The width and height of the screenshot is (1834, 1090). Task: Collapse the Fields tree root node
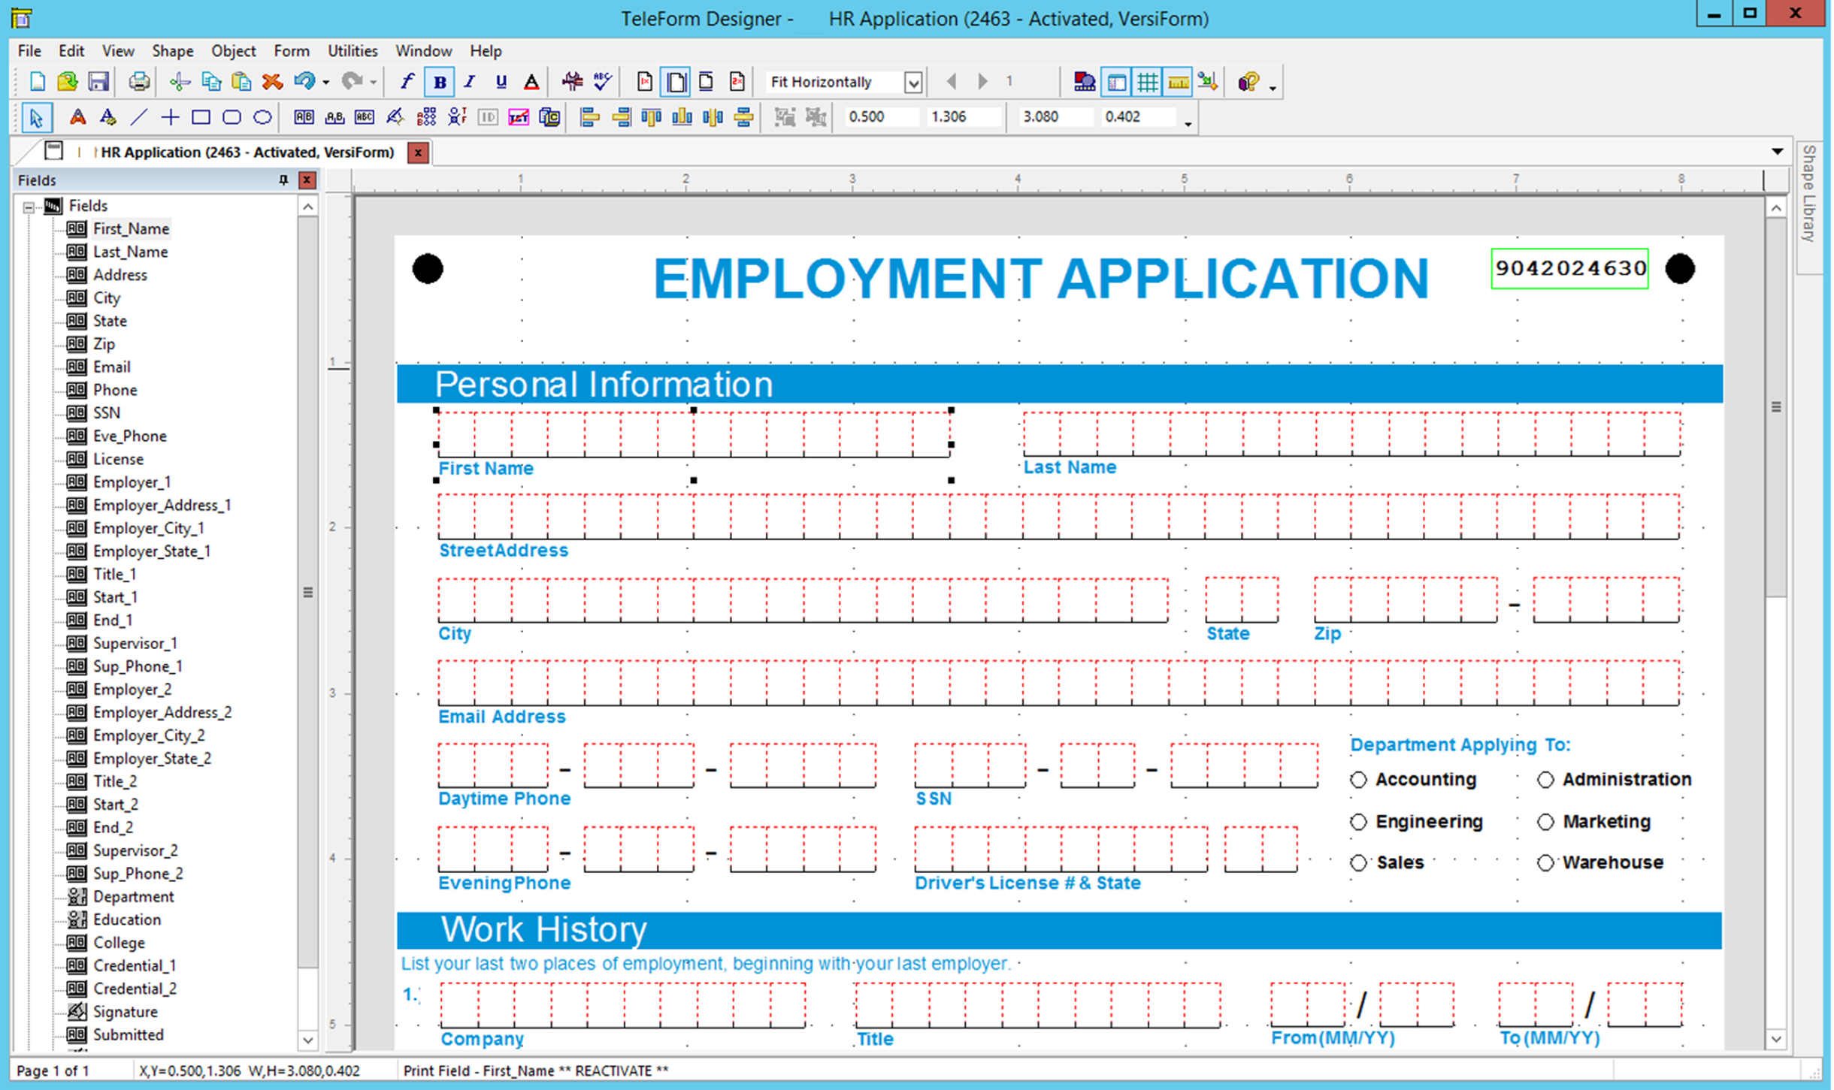click(29, 207)
